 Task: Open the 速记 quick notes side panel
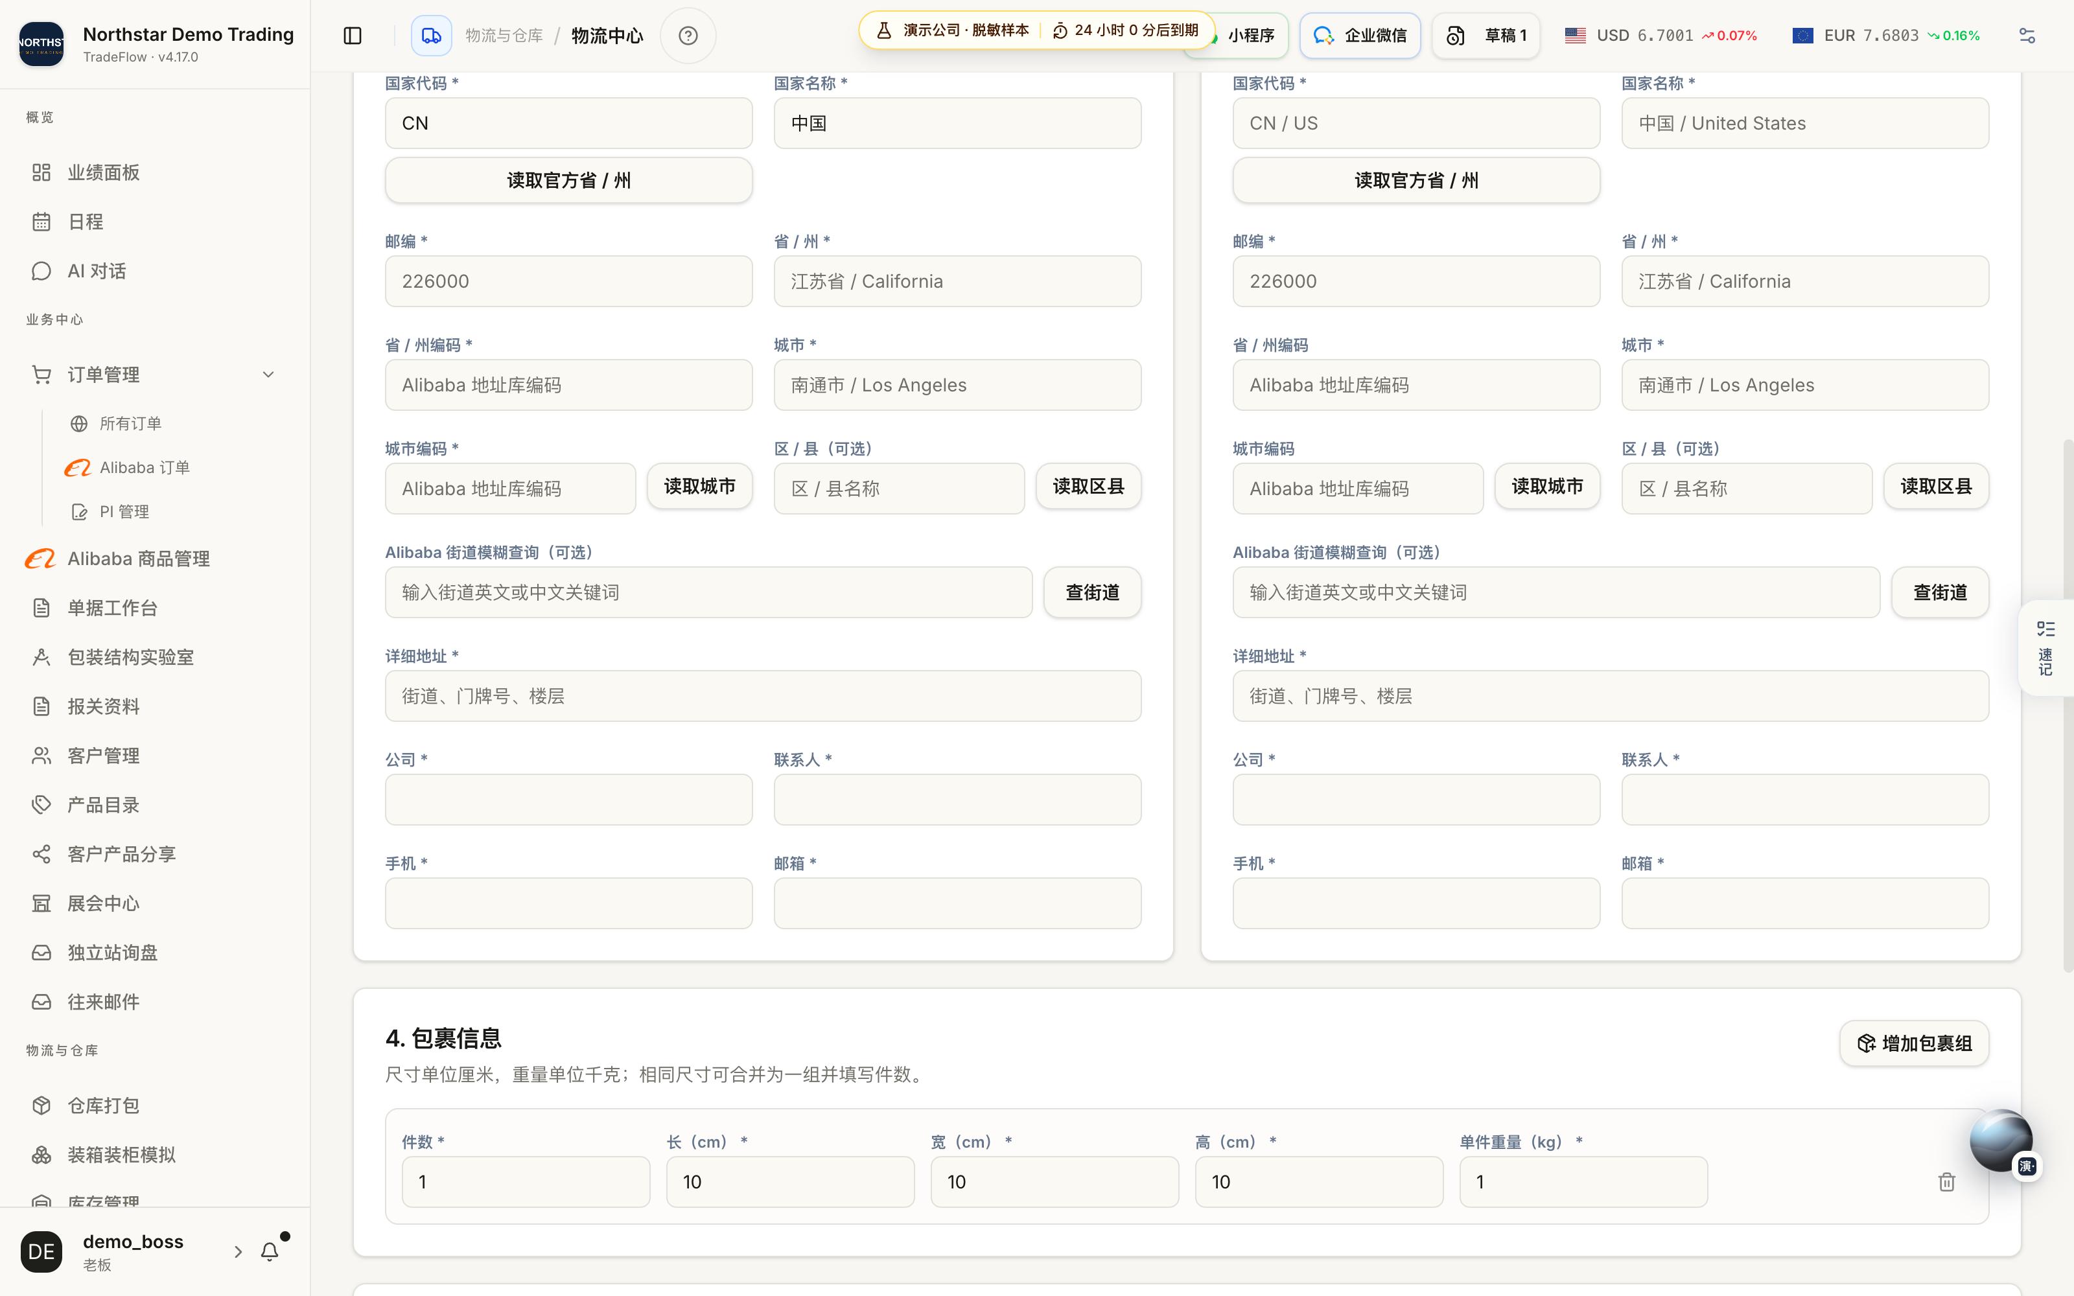(x=2045, y=648)
